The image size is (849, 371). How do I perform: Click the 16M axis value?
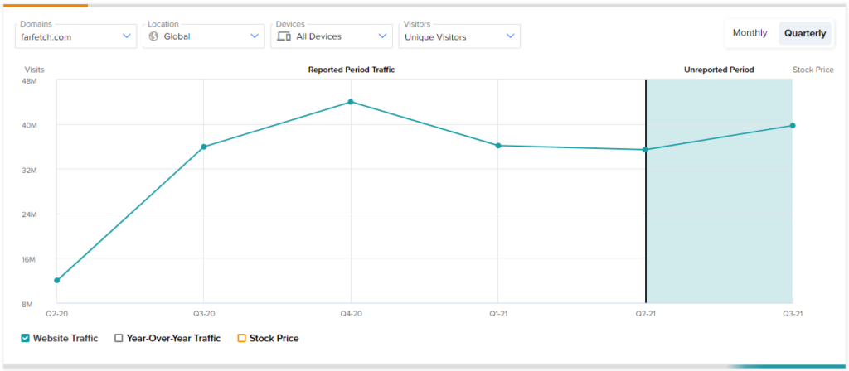click(x=29, y=259)
